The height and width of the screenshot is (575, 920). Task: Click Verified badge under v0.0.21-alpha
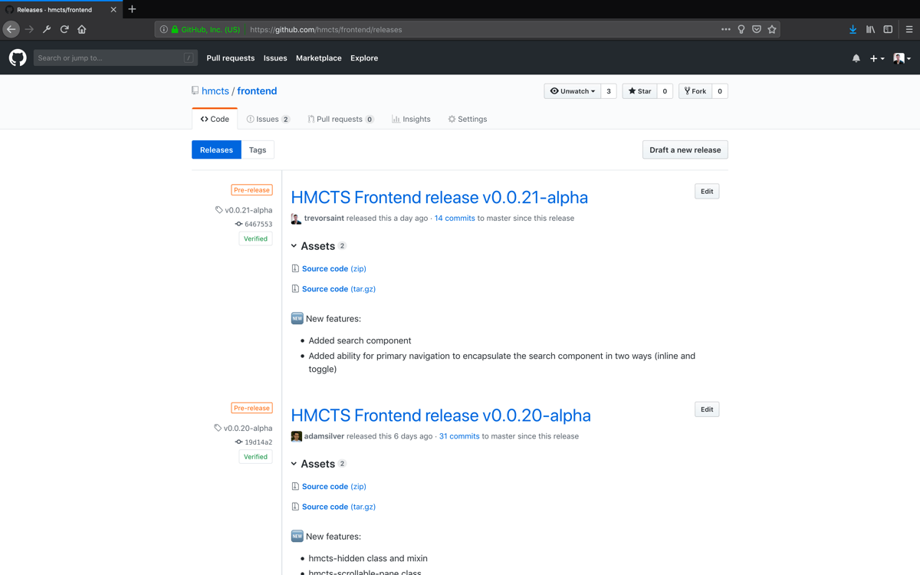point(255,238)
